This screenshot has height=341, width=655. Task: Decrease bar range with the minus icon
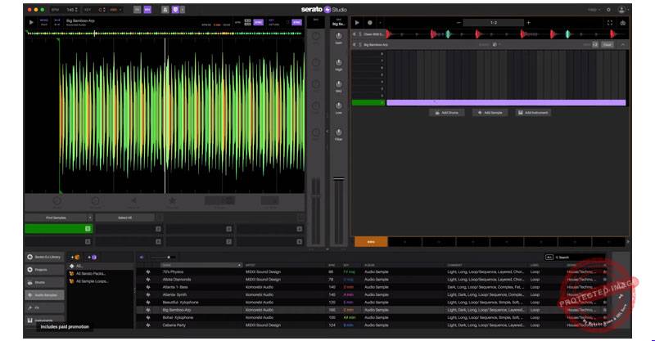click(x=458, y=23)
